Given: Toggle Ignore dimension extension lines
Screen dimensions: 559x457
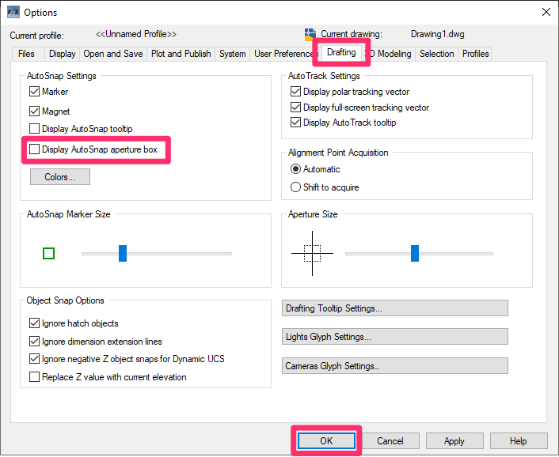Looking at the screenshot, I should click(34, 342).
